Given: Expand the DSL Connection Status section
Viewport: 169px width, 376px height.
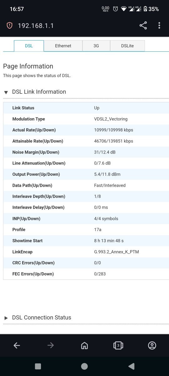Looking at the screenshot, I should [6, 318].
